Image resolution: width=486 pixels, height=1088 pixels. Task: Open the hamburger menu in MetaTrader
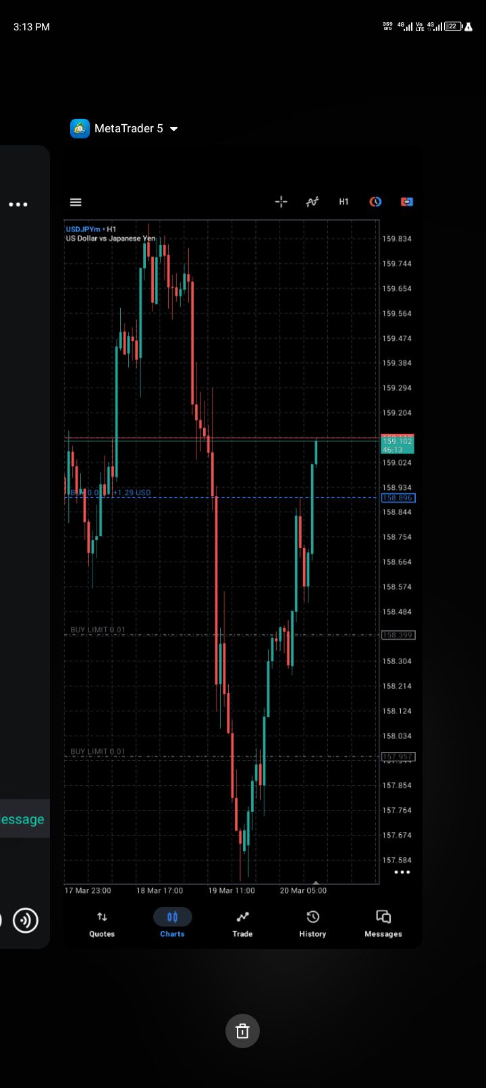click(x=76, y=202)
